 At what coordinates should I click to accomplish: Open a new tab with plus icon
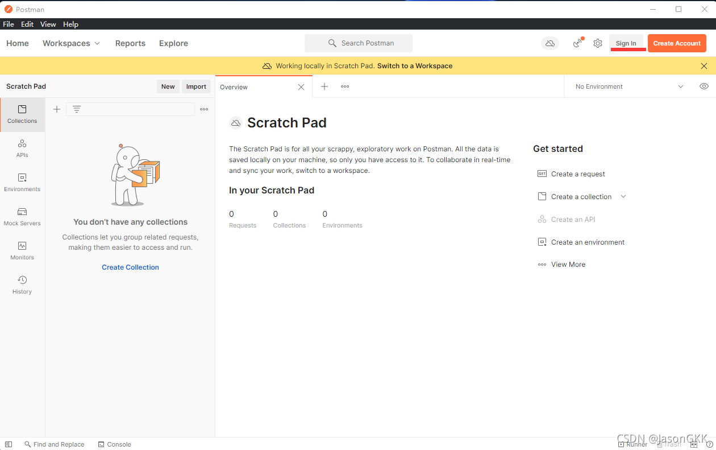pyautogui.click(x=324, y=86)
